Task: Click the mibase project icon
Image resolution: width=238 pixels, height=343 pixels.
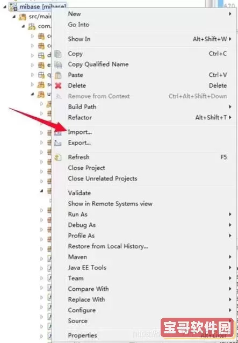Action: [13, 7]
